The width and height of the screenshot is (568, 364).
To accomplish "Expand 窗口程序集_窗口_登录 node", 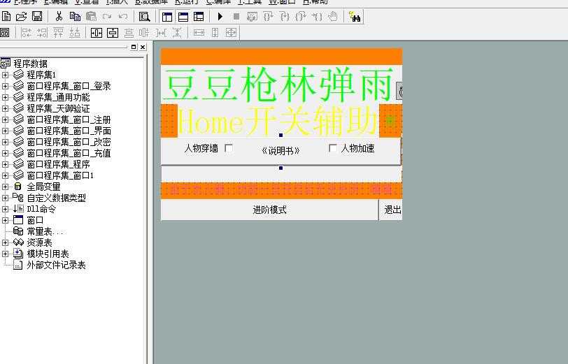I will 5,86.
